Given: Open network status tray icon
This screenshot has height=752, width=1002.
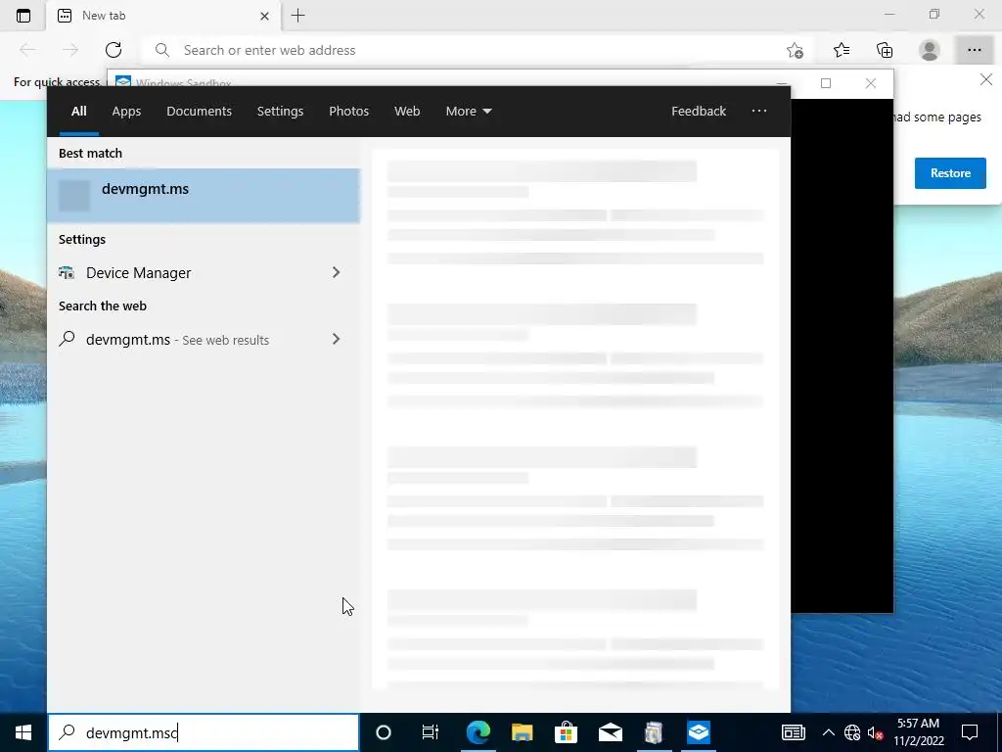Looking at the screenshot, I should 852,732.
